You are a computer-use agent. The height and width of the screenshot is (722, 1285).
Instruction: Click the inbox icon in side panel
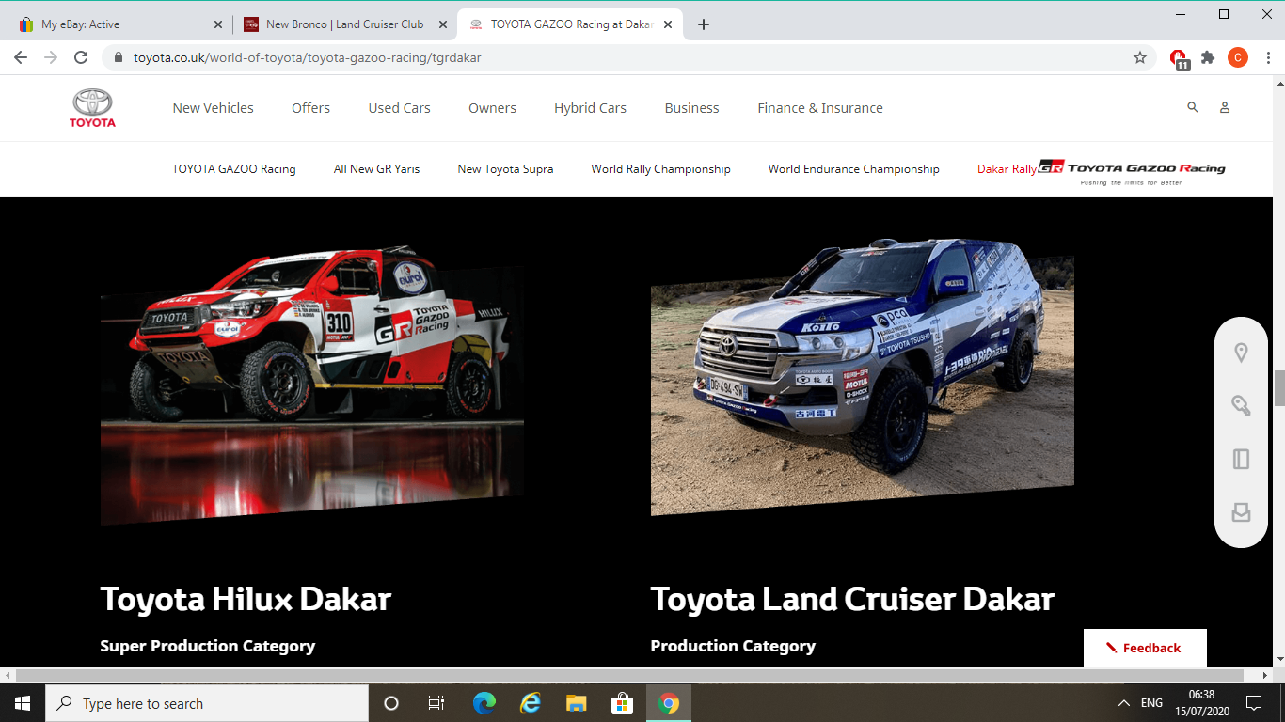pyautogui.click(x=1242, y=511)
